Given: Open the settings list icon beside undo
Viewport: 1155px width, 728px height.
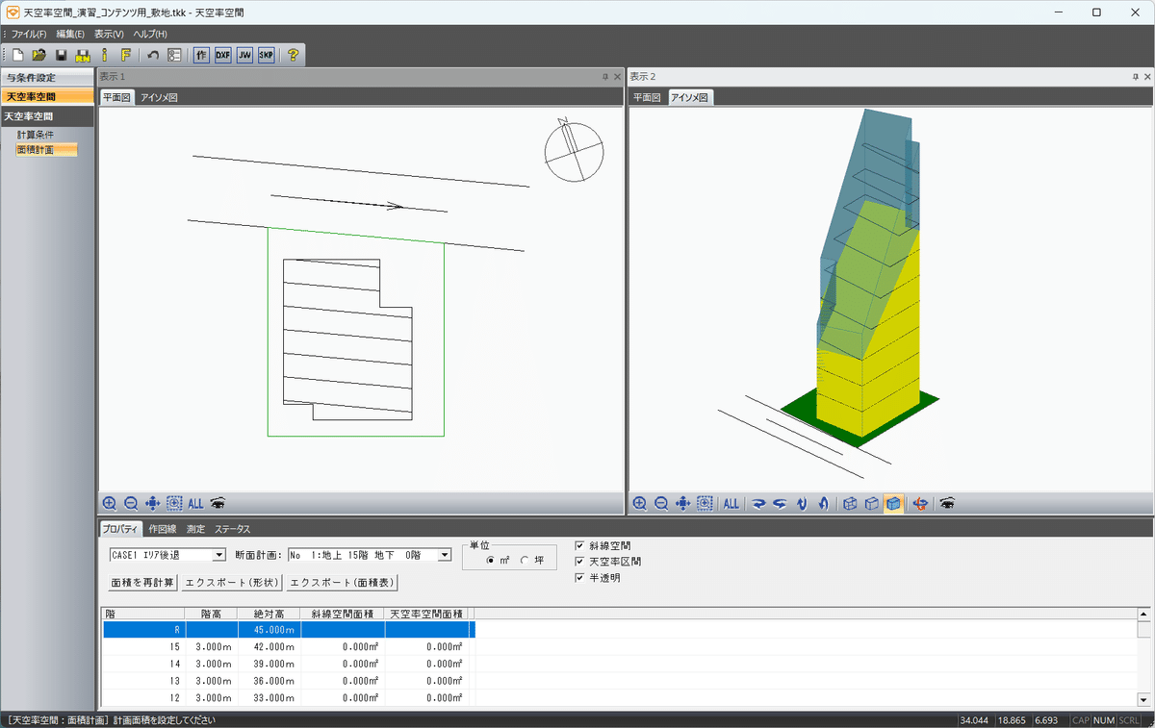Looking at the screenshot, I should [174, 55].
